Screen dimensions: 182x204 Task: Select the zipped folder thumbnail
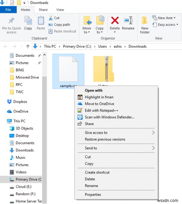click(x=104, y=69)
